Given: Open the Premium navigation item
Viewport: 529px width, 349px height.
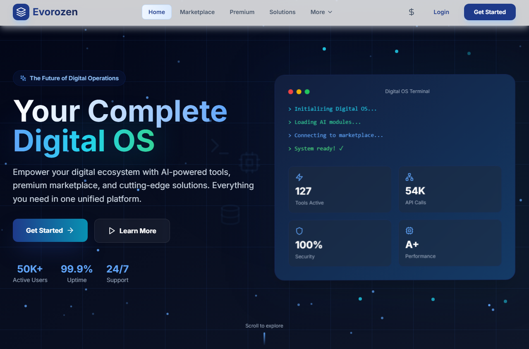Looking at the screenshot, I should tap(242, 12).
